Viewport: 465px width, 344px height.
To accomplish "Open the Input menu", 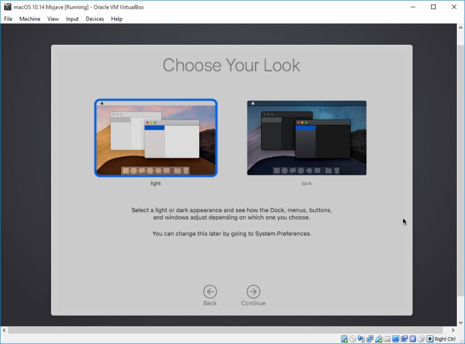I will (x=72, y=19).
